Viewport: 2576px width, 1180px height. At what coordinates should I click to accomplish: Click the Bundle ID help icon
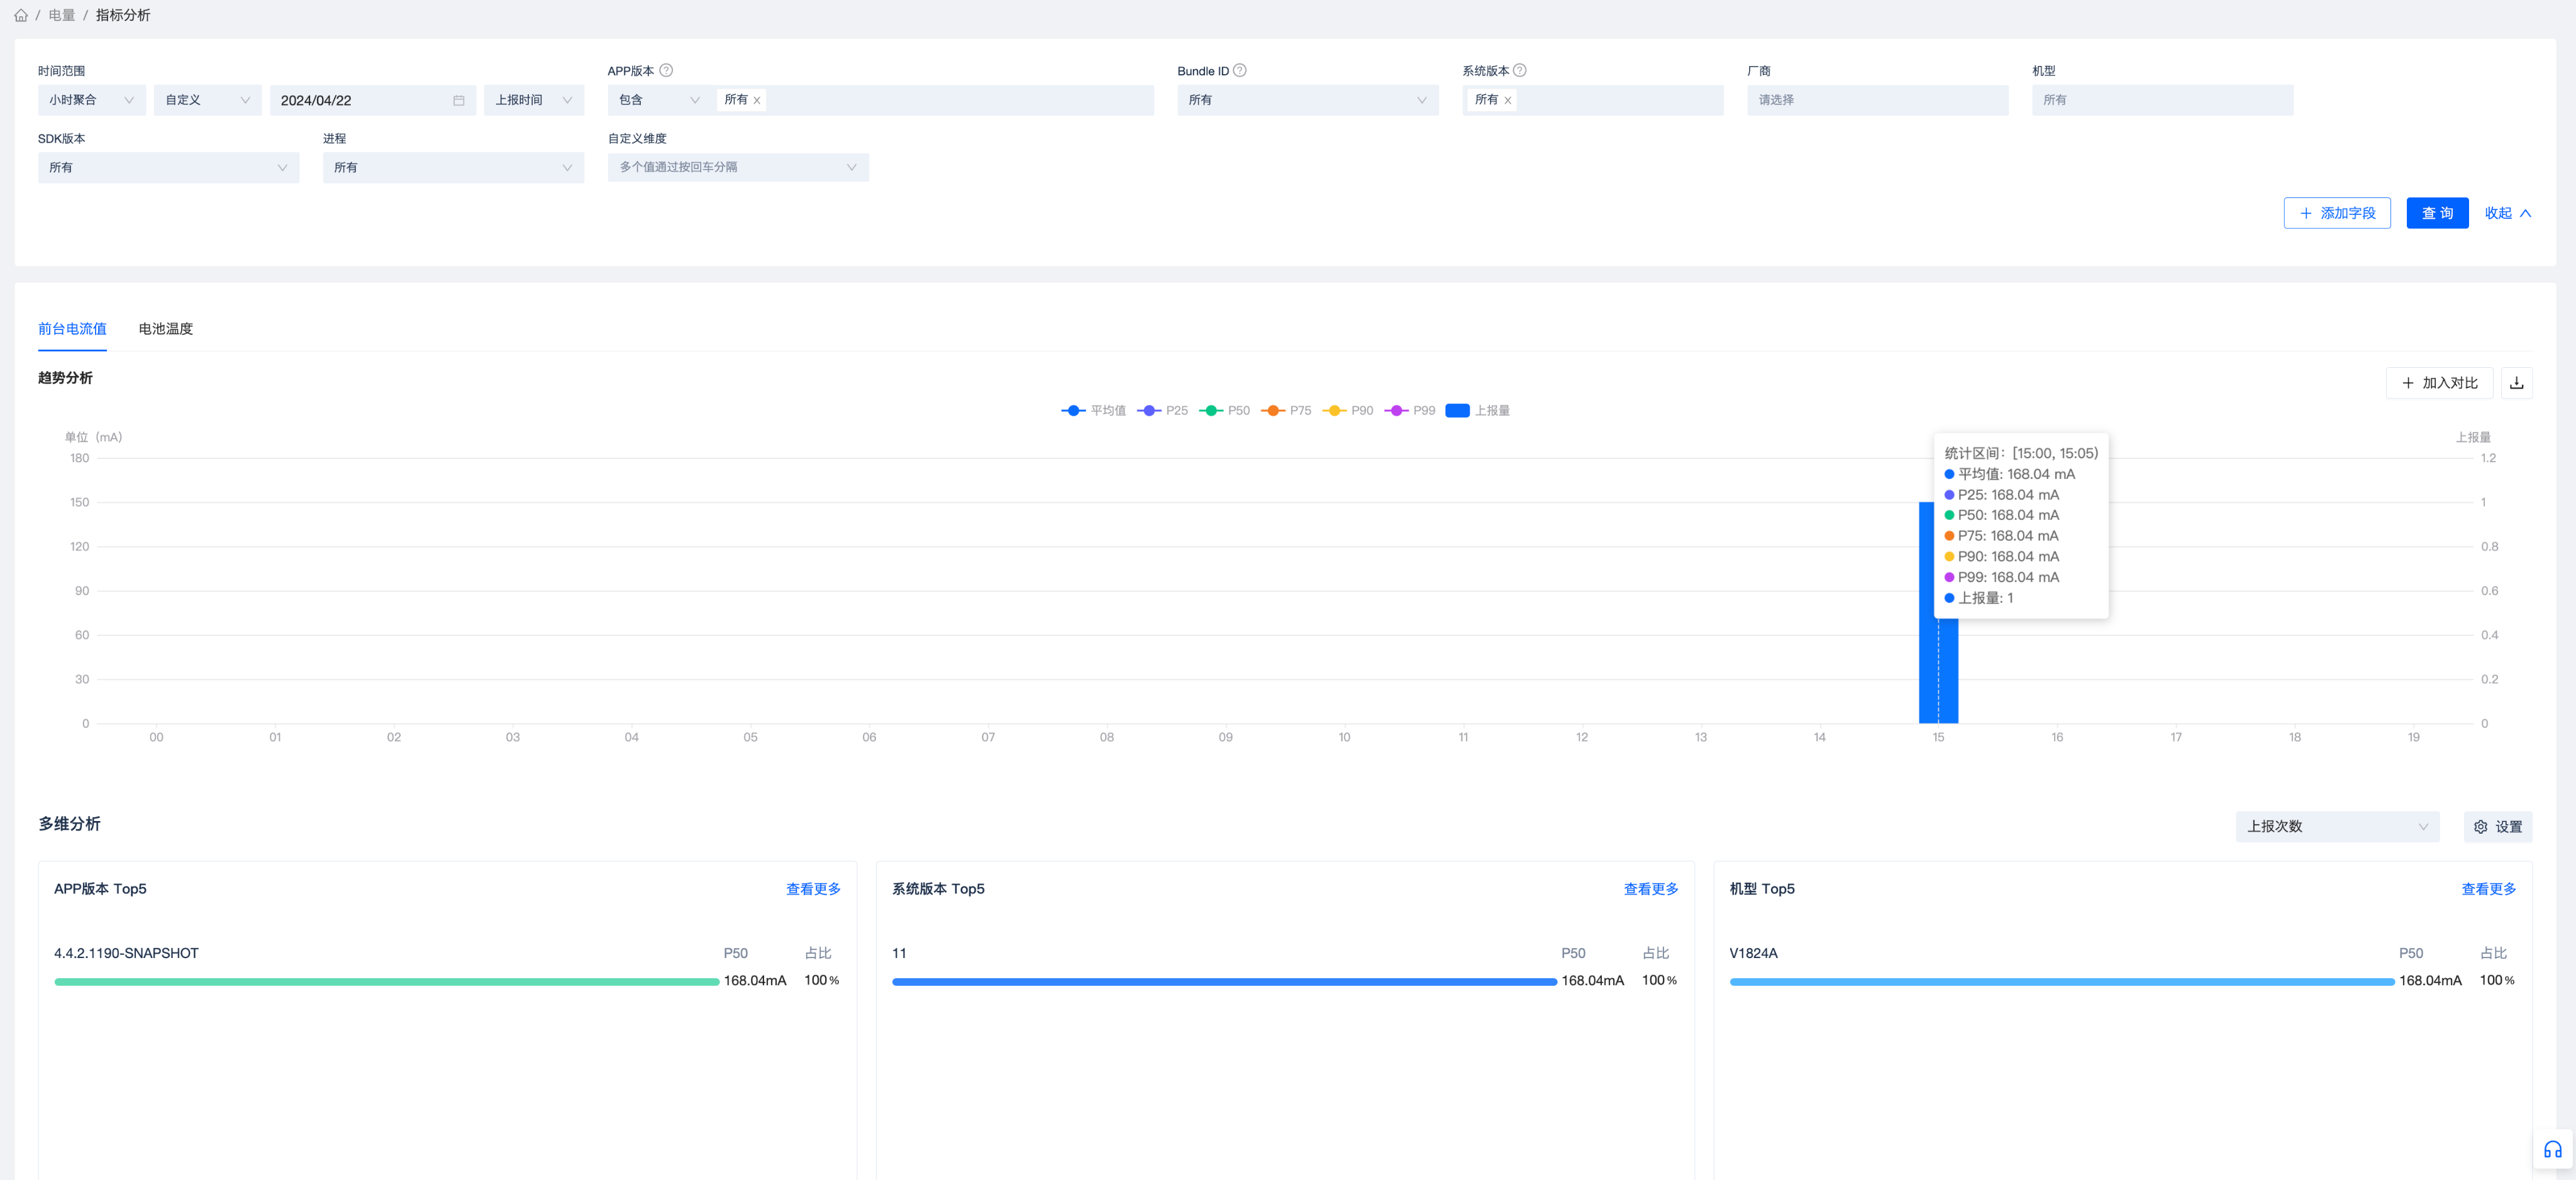1240,70
